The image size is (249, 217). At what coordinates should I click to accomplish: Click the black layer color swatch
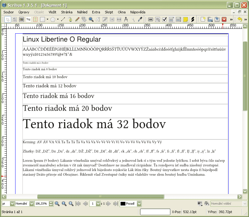coord(123,204)
